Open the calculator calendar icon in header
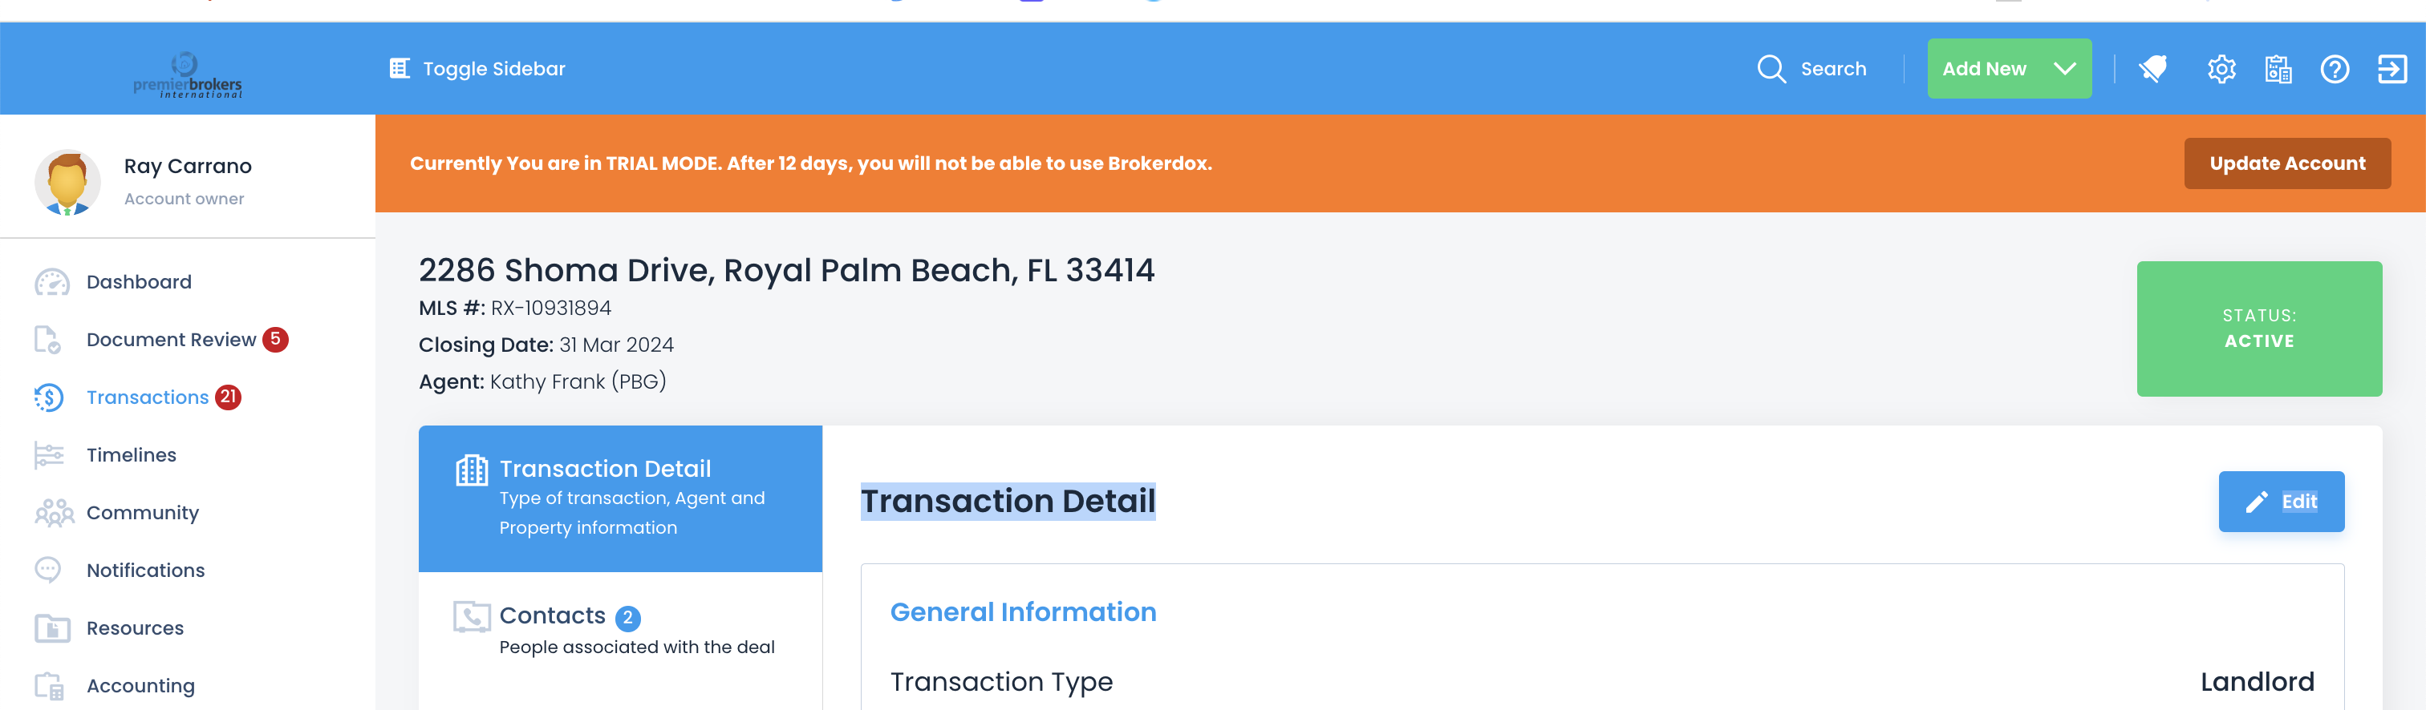This screenshot has width=2426, height=710. click(x=2278, y=69)
